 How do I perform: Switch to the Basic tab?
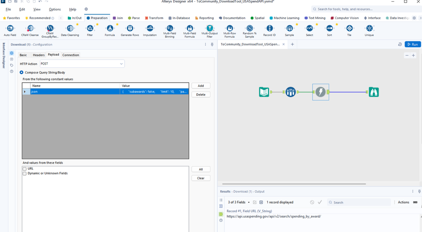click(23, 55)
